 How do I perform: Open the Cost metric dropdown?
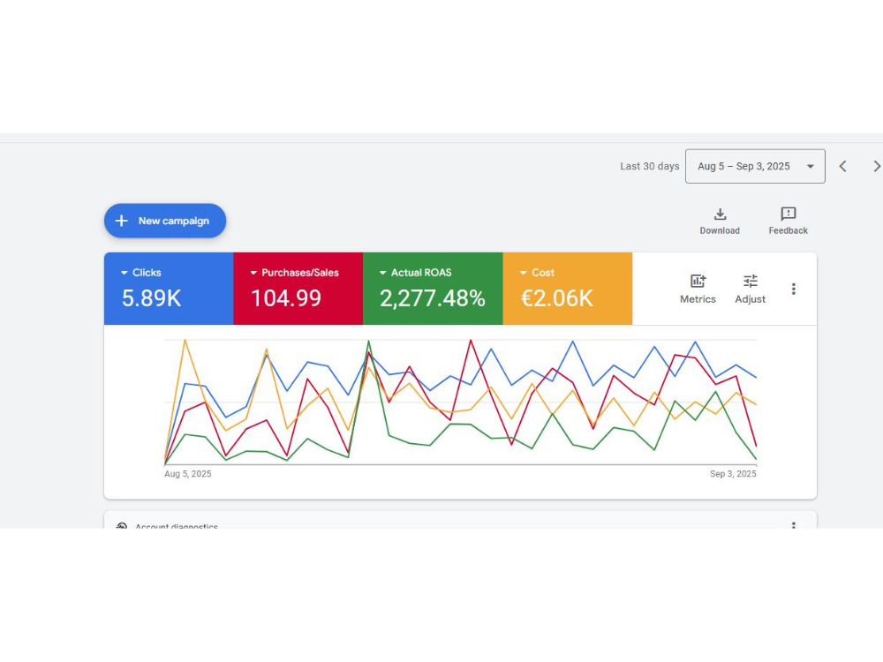coord(521,272)
